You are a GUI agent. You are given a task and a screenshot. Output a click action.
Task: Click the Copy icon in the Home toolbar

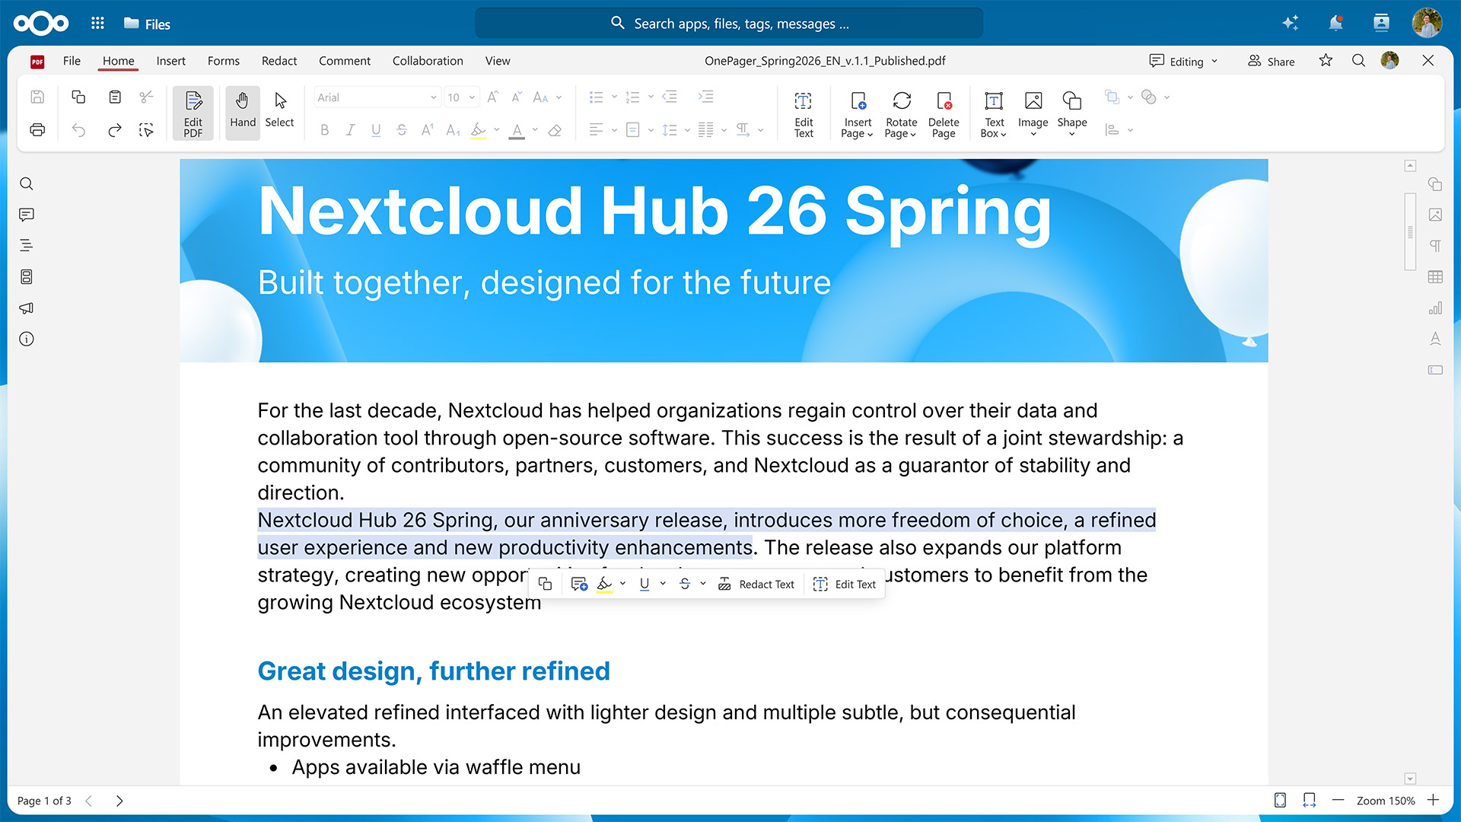click(78, 97)
